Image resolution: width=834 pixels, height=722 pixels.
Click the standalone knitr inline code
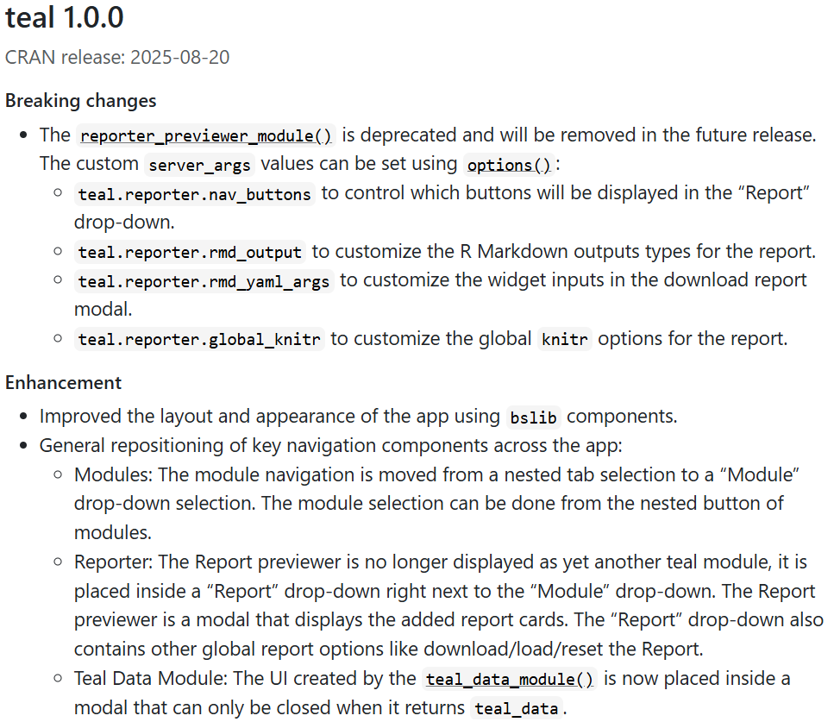tap(565, 339)
